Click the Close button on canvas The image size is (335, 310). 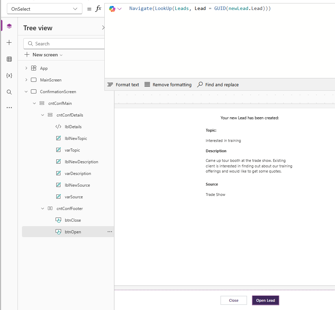233,300
